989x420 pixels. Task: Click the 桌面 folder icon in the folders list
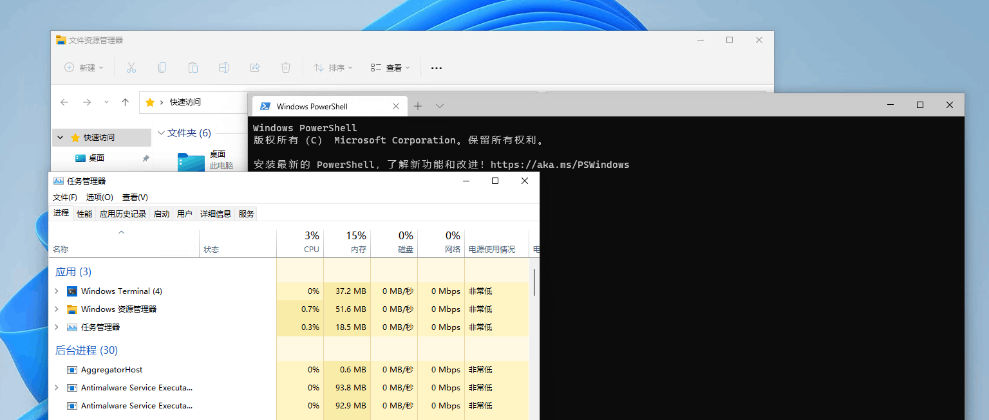pos(191,161)
